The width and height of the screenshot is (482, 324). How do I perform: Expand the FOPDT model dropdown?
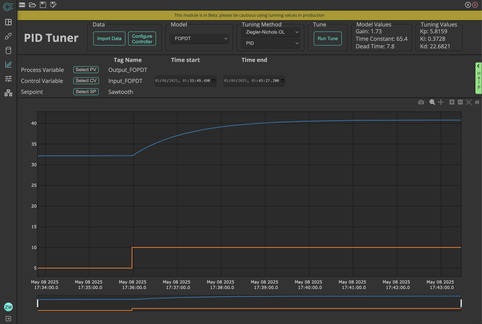(x=199, y=39)
